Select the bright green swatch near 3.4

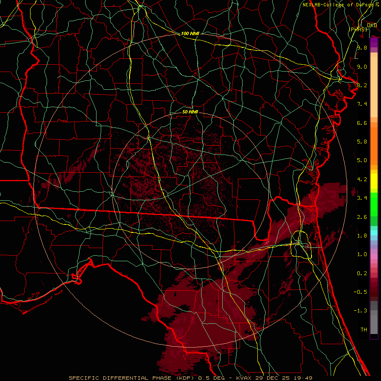tap(374, 198)
